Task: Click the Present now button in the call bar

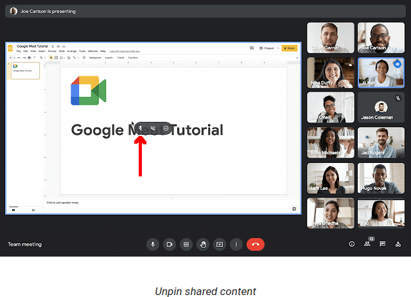Action: pyautogui.click(x=220, y=244)
